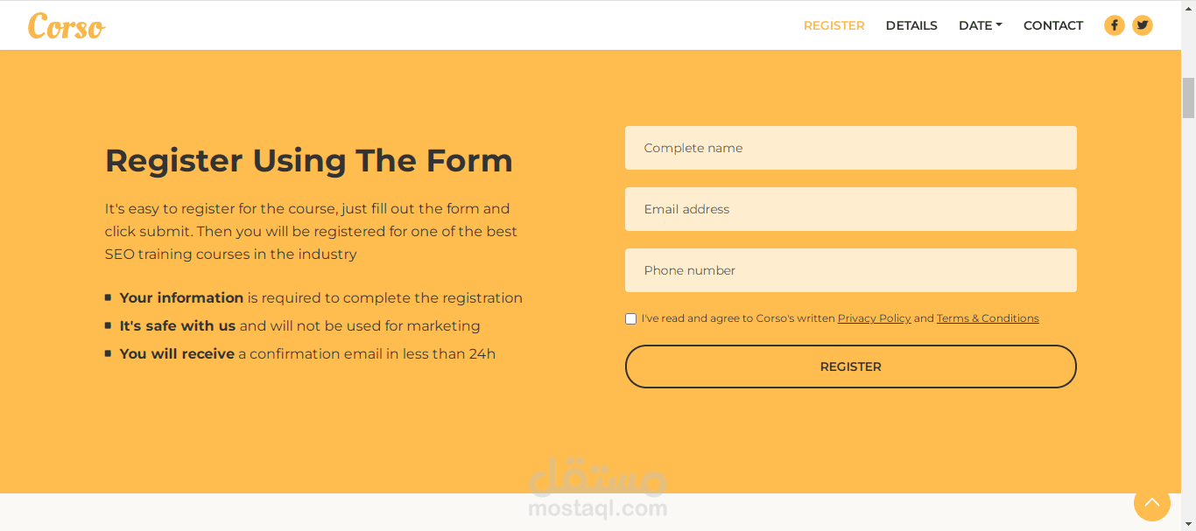This screenshot has width=1196, height=531.
Task: Go to REGISTER in the navigation bar
Action: [834, 25]
